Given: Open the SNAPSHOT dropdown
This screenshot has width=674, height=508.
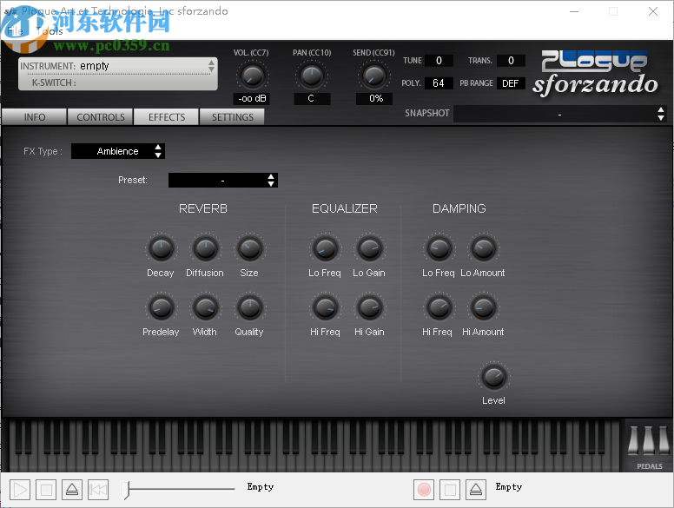Looking at the screenshot, I should (x=560, y=115).
